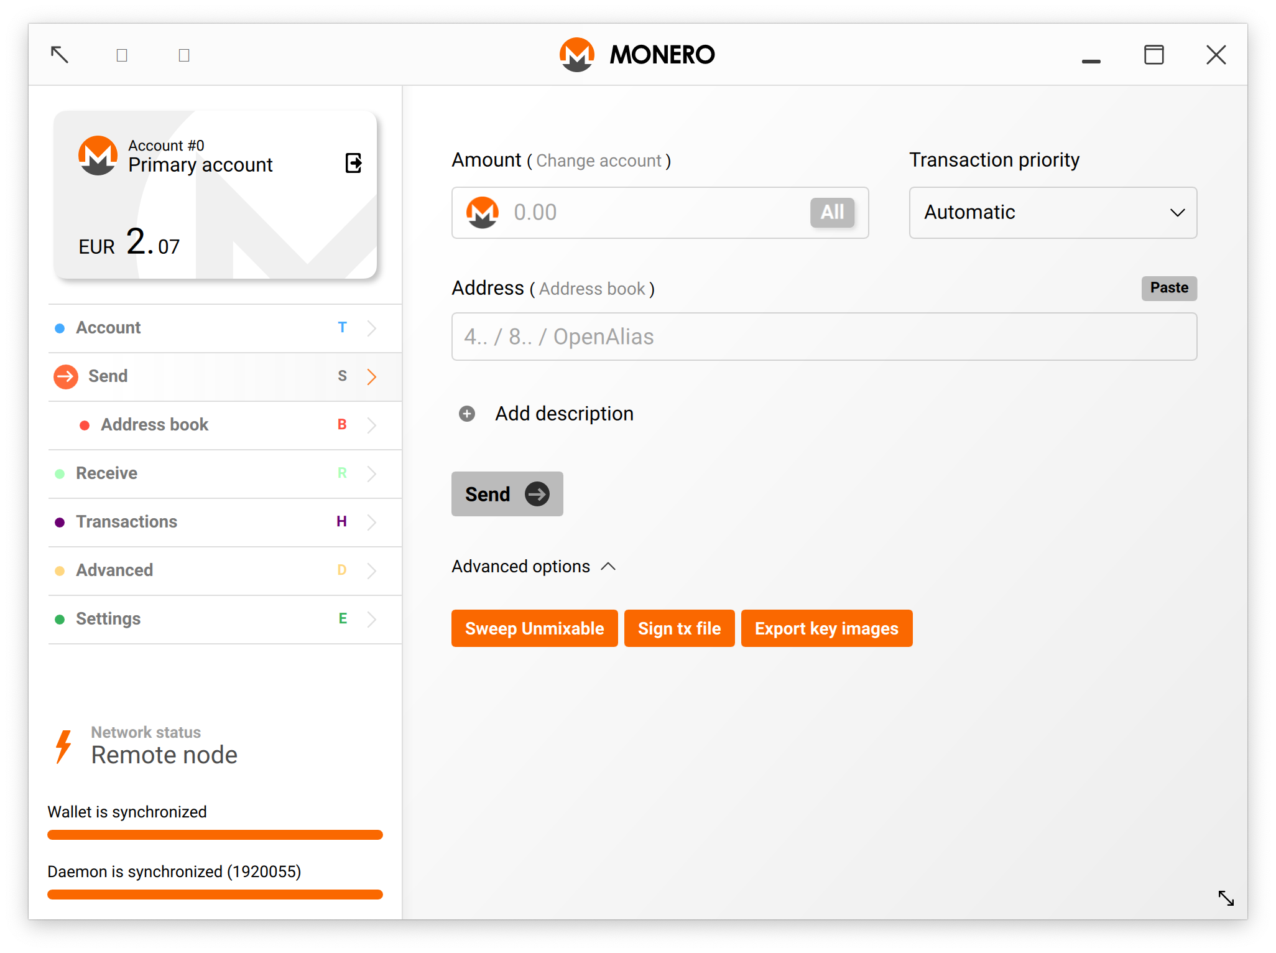Click the plus icon beside Add description
This screenshot has width=1276, height=953.
(x=467, y=414)
